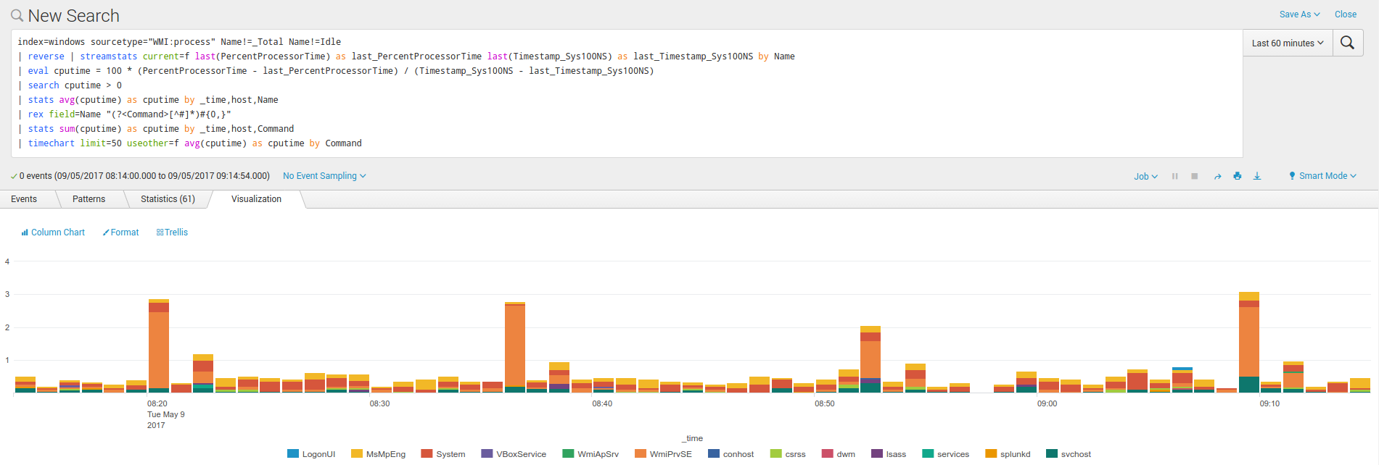Click the magnifier search button
The image size is (1379, 465).
1347,43
